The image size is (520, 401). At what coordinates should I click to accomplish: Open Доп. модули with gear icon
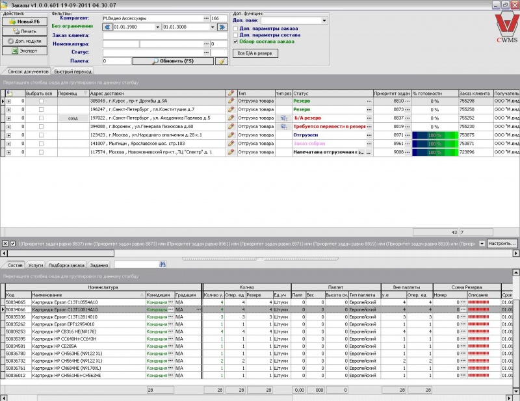(23, 40)
